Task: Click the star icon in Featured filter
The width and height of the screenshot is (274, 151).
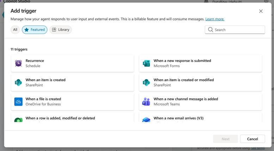Action: [x=26, y=30]
